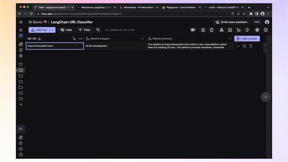Open the sidebar heart favorites icon
The height and width of the screenshot is (162, 288).
pos(21,64)
